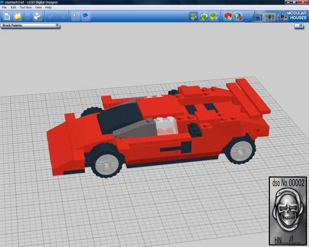Switch to View mode
The width and height of the screenshot is (309, 247).
pos(204,16)
